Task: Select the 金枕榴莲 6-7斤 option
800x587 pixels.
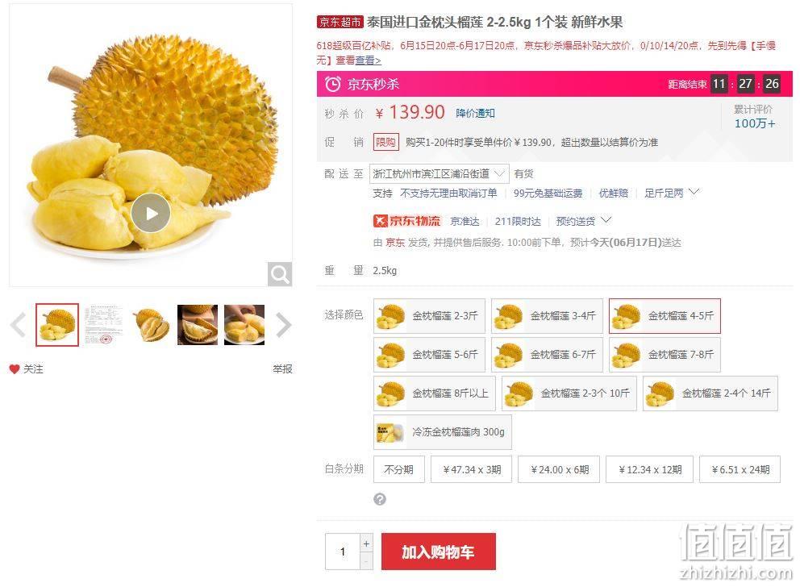Action: coord(547,355)
